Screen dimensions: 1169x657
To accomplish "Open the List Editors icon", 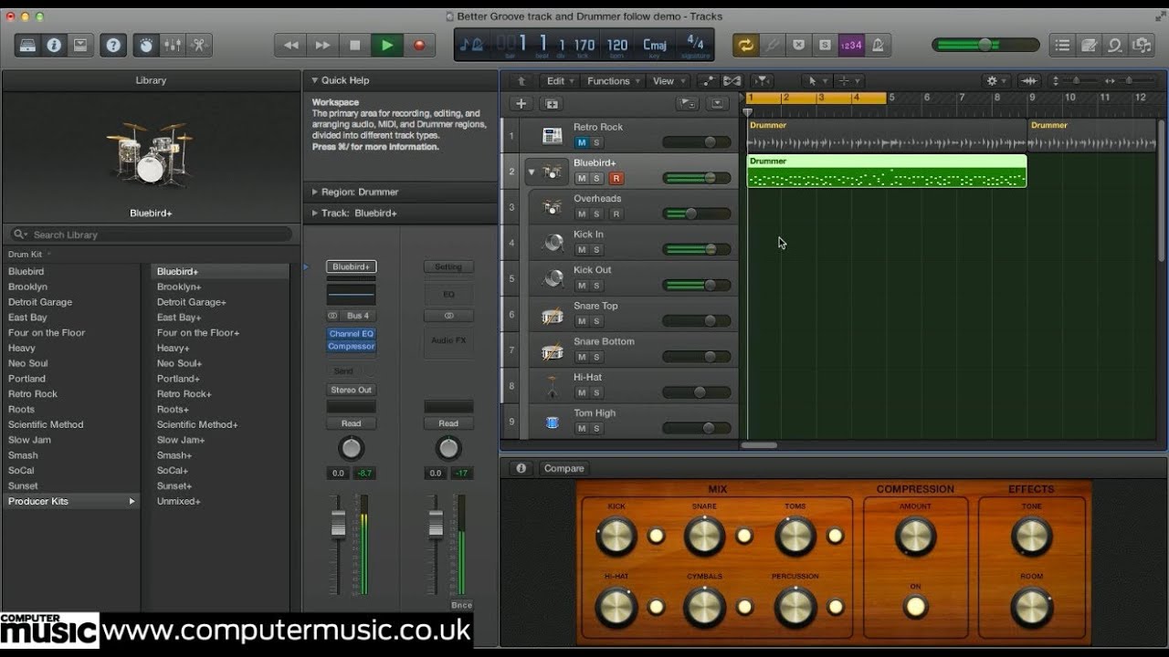I will 1062,45.
